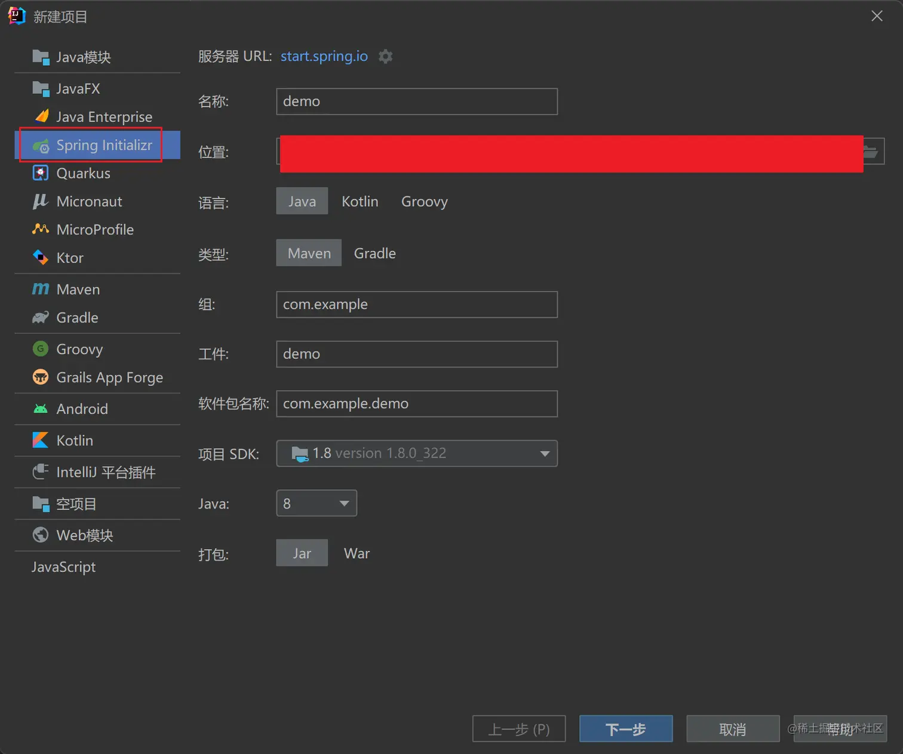Select Java language option
This screenshot has width=903, height=754.
(302, 201)
